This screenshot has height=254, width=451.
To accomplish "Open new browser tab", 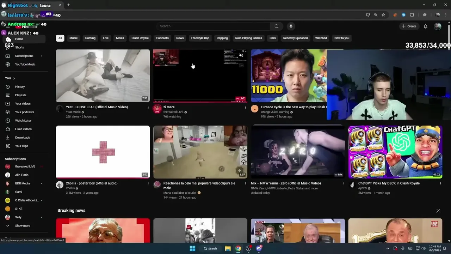I will [x=68, y=5].
